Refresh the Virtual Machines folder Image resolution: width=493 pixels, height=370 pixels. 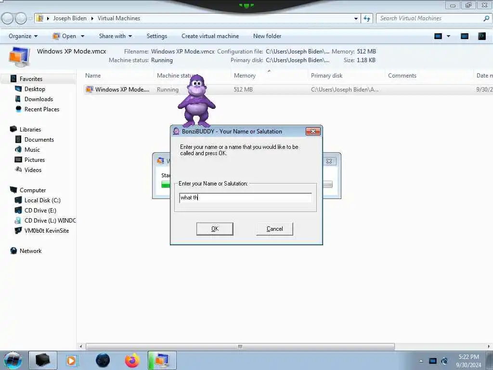click(x=367, y=18)
